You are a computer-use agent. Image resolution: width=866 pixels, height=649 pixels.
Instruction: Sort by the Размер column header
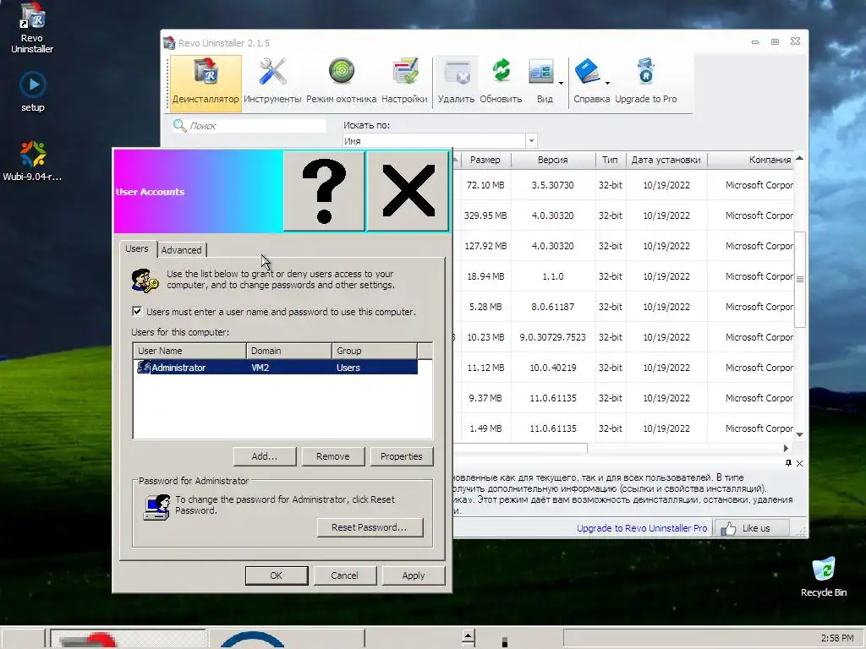click(x=485, y=160)
